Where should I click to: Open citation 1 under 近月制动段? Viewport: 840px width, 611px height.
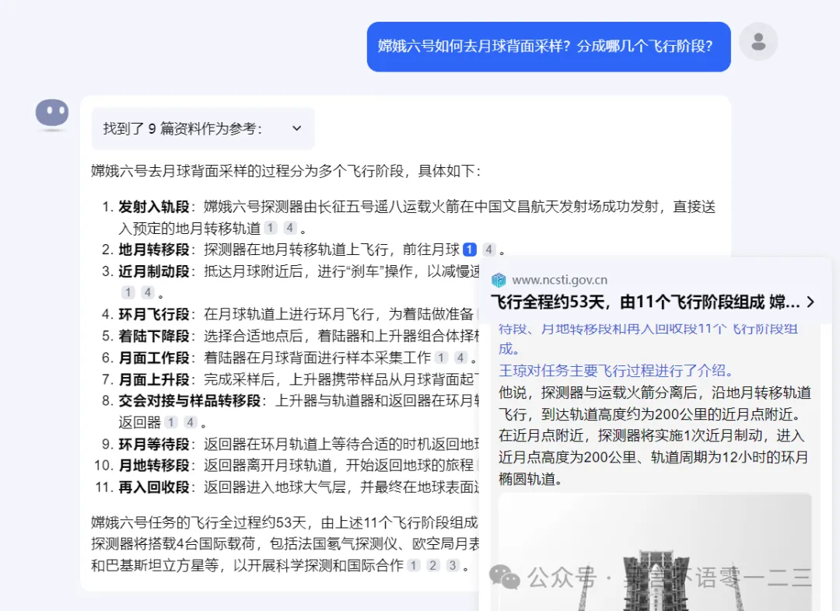(128, 292)
